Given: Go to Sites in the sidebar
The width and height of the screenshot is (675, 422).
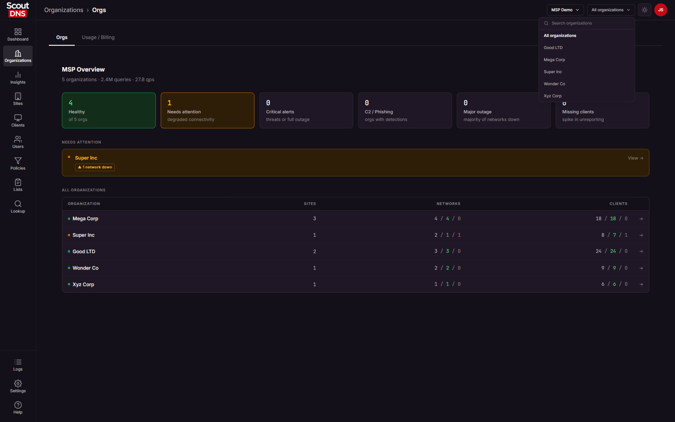Looking at the screenshot, I should pyautogui.click(x=18, y=99).
